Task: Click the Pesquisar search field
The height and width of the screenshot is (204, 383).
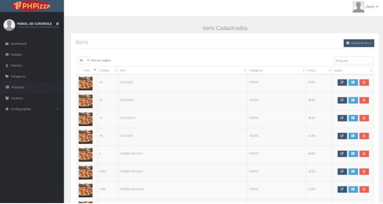Action: tap(353, 61)
